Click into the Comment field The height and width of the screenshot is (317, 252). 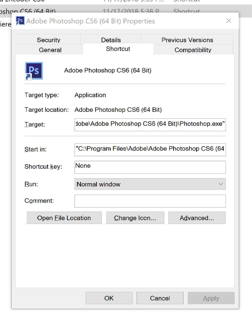tap(150, 201)
